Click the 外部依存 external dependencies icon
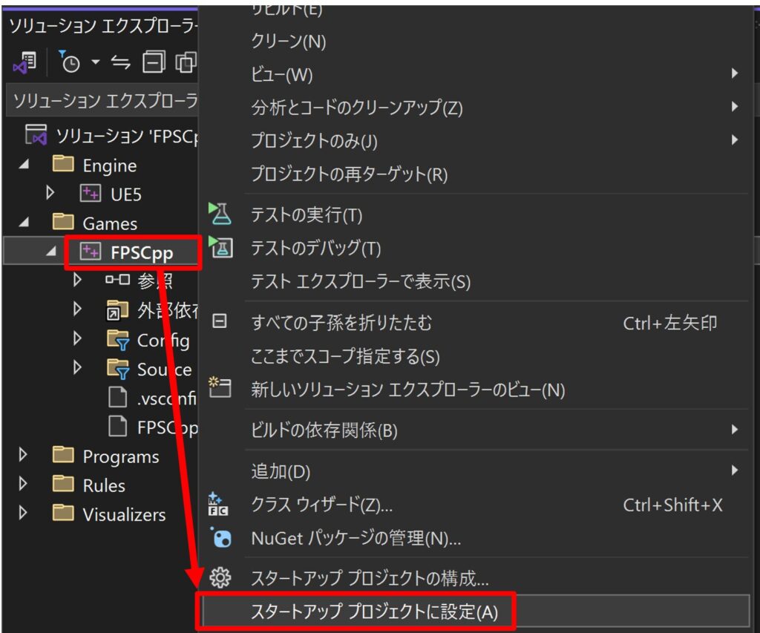Screen dimensions: 760x633 [x=117, y=310]
